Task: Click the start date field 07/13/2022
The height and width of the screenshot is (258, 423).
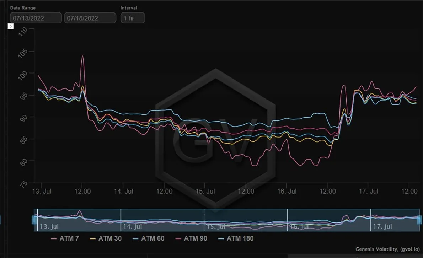Action: click(x=36, y=18)
